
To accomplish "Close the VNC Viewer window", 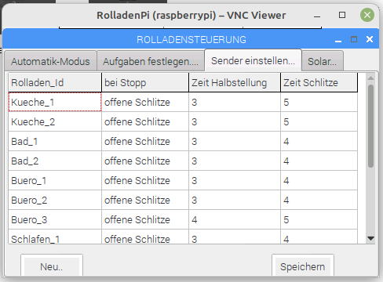I will tap(367, 15).
